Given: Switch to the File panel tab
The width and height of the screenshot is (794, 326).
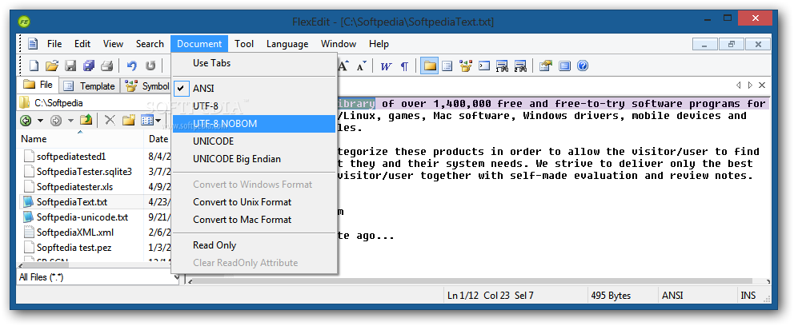Looking at the screenshot, I should pyautogui.click(x=38, y=85).
